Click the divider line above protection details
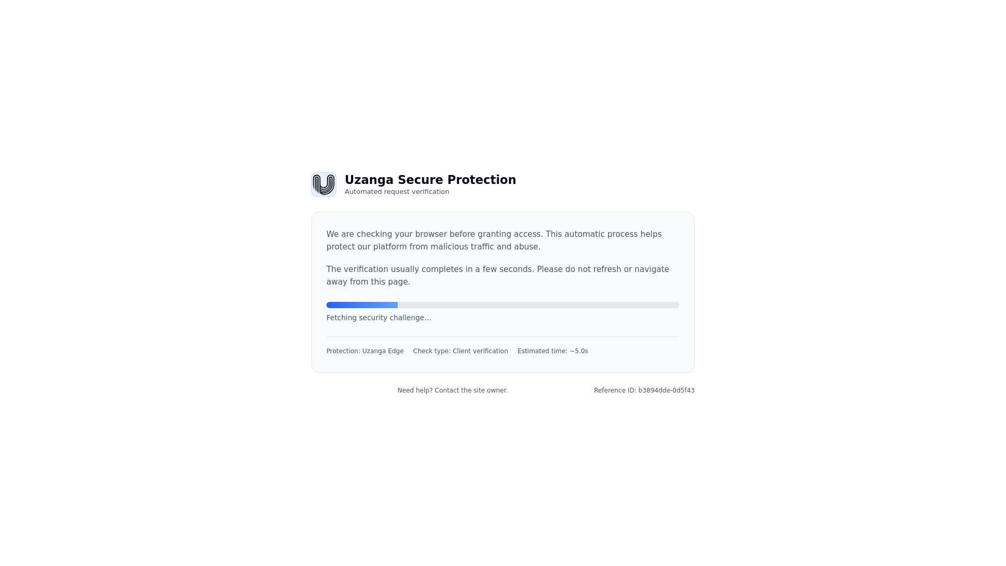Screen dimensions: 1006x566 [x=503, y=336]
